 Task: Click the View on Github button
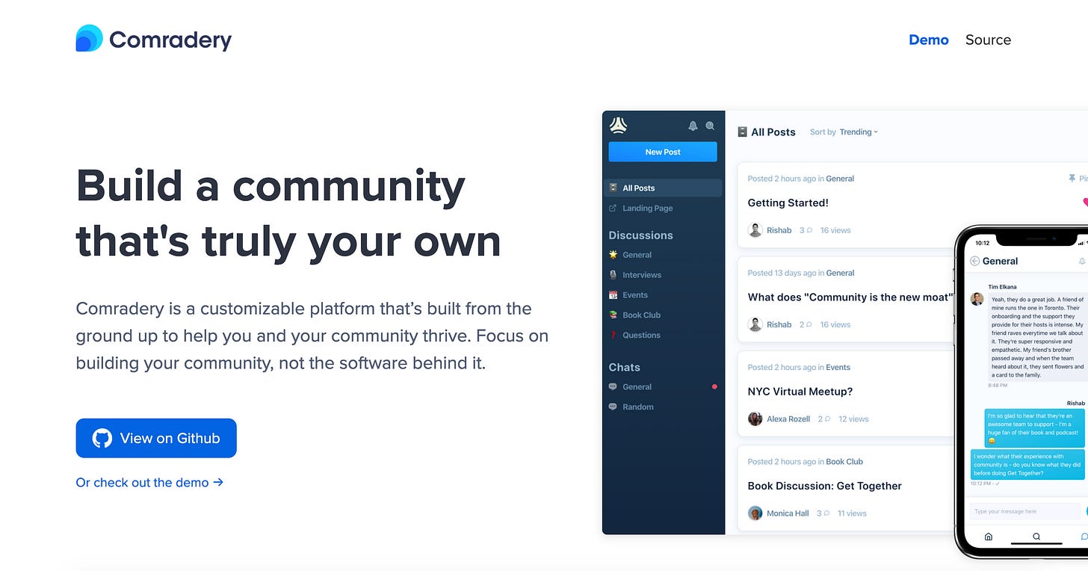click(x=156, y=438)
